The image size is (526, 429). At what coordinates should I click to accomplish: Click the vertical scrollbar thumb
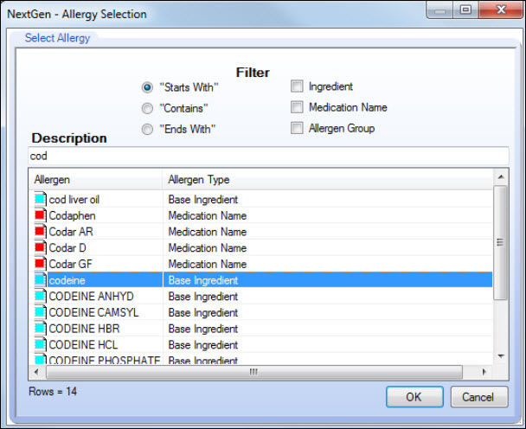click(x=501, y=242)
